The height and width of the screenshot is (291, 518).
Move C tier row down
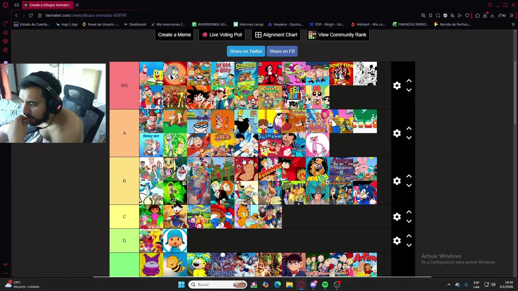[x=409, y=221]
